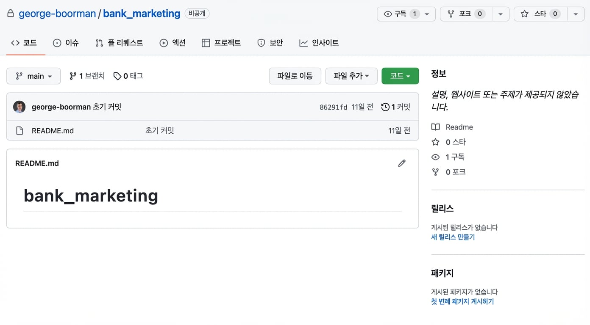Open the george-boorman owner link in header
The image size is (590, 325).
[x=57, y=14]
